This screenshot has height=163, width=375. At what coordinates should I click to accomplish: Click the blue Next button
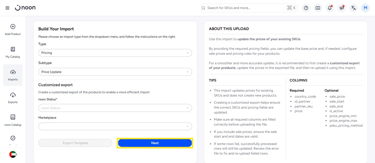click(155, 143)
